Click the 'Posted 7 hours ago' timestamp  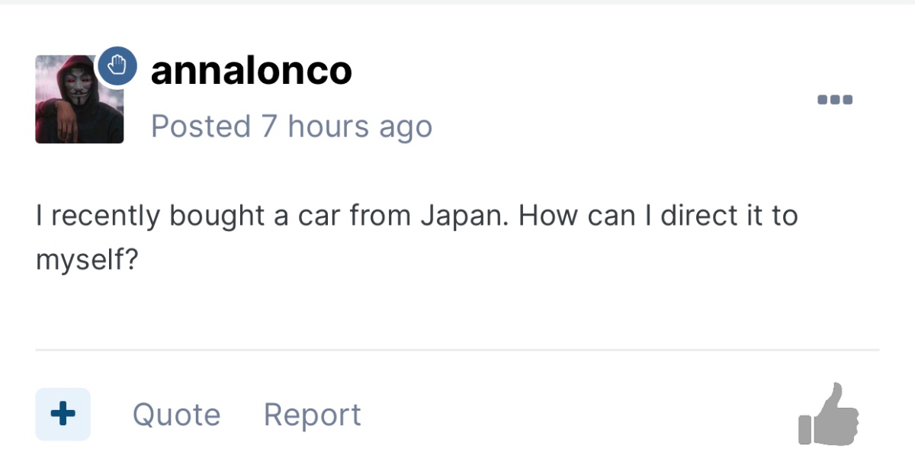point(291,126)
